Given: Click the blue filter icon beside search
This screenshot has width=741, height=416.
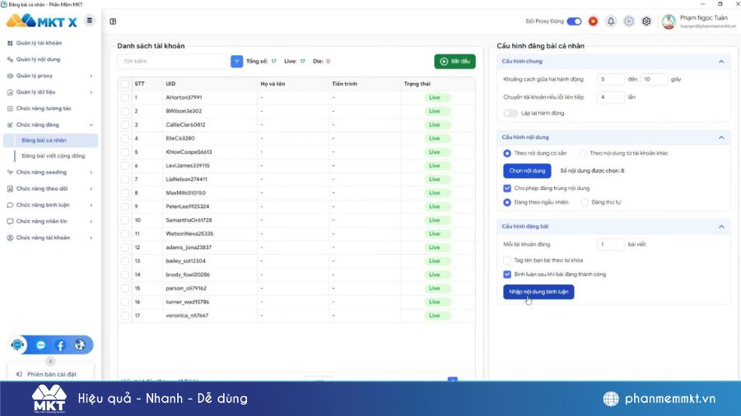Looking at the screenshot, I should (237, 61).
